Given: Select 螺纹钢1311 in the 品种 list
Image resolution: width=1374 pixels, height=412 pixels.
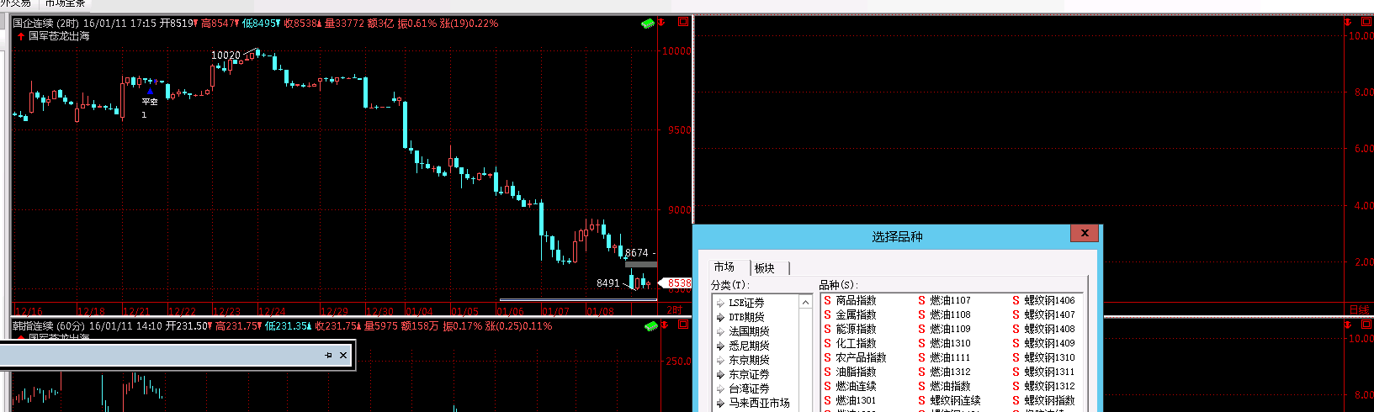Looking at the screenshot, I should [x=1049, y=372].
